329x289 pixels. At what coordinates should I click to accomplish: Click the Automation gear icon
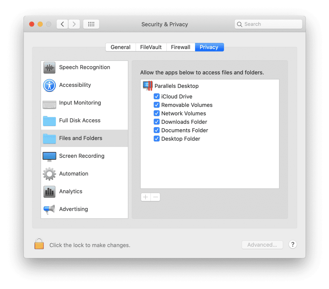coord(49,174)
